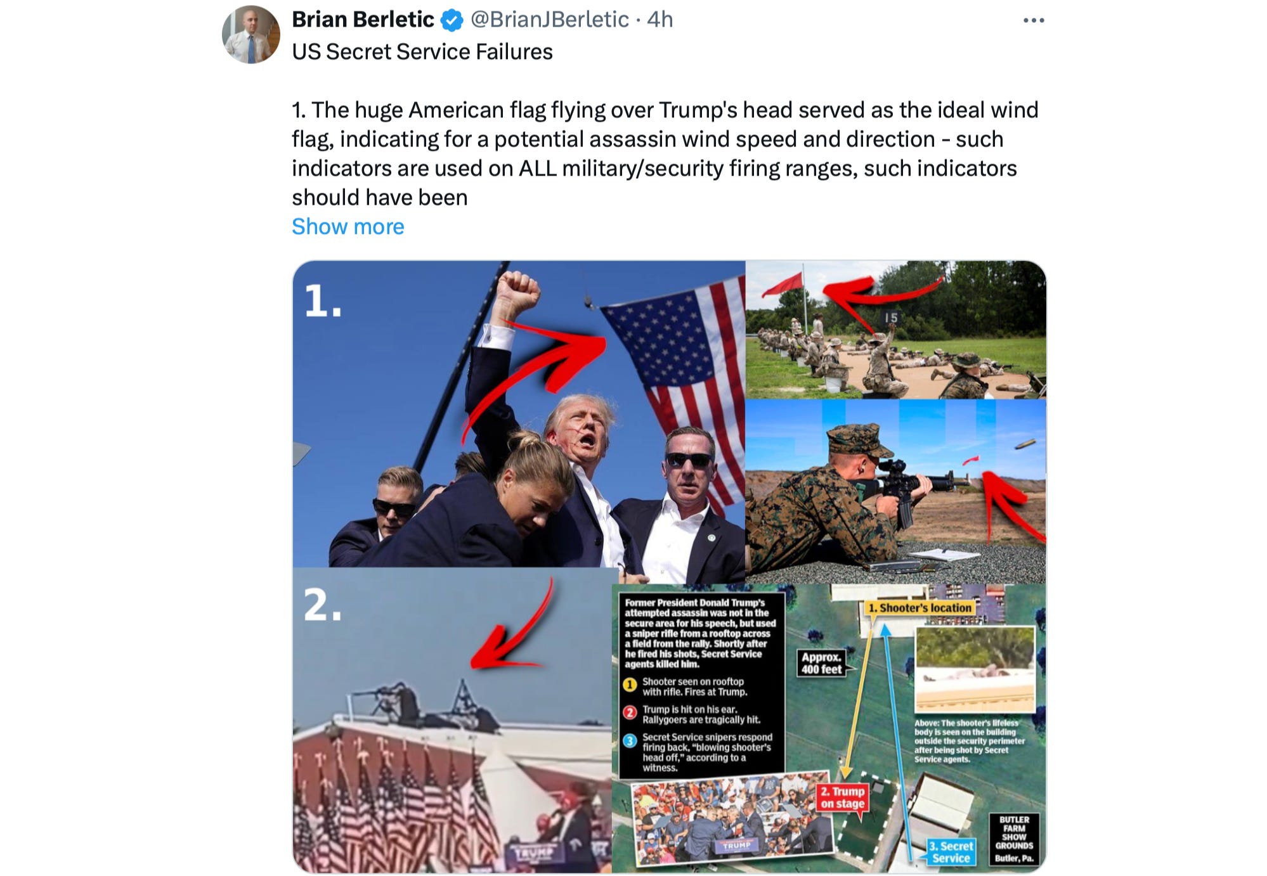Expand the tweet with Show more
Viewport: 1267px width, 876px height.
(348, 226)
